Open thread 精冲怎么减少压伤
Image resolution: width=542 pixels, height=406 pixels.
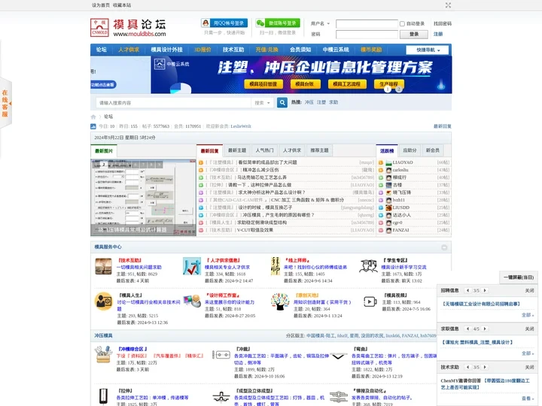pos(260,170)
